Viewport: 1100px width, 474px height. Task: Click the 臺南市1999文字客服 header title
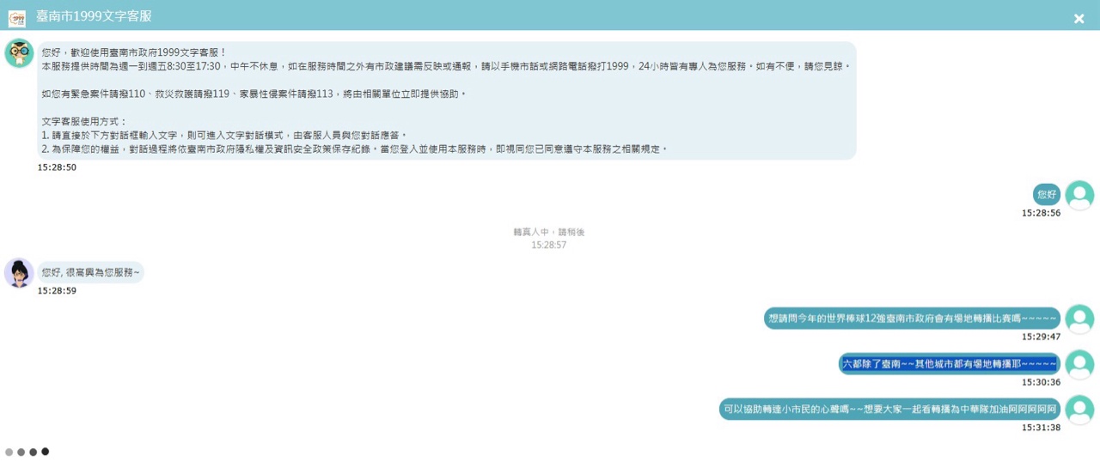tap(94, 16)
